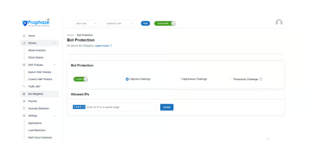Click the Anomaly Detection icon
The width and height of the screenshot is (330, 152).
[24, 108]
